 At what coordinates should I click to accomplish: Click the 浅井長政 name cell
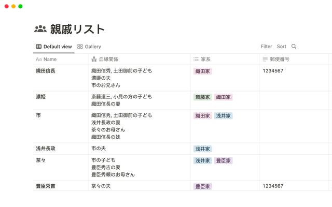(46, 149)
